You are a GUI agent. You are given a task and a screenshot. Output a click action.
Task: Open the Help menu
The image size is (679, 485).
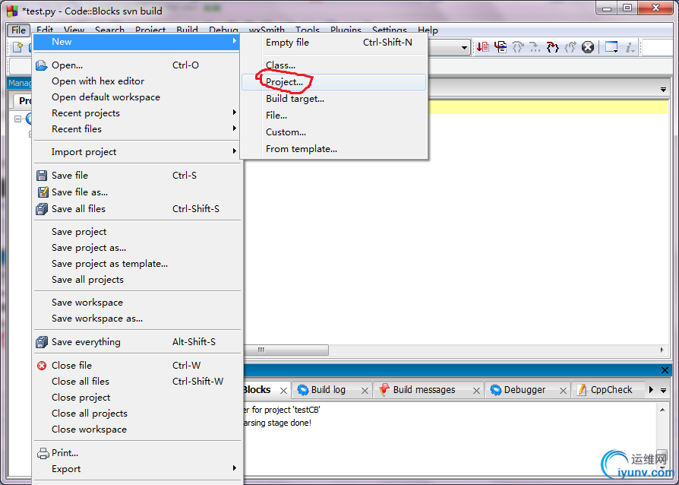[428, 30]
